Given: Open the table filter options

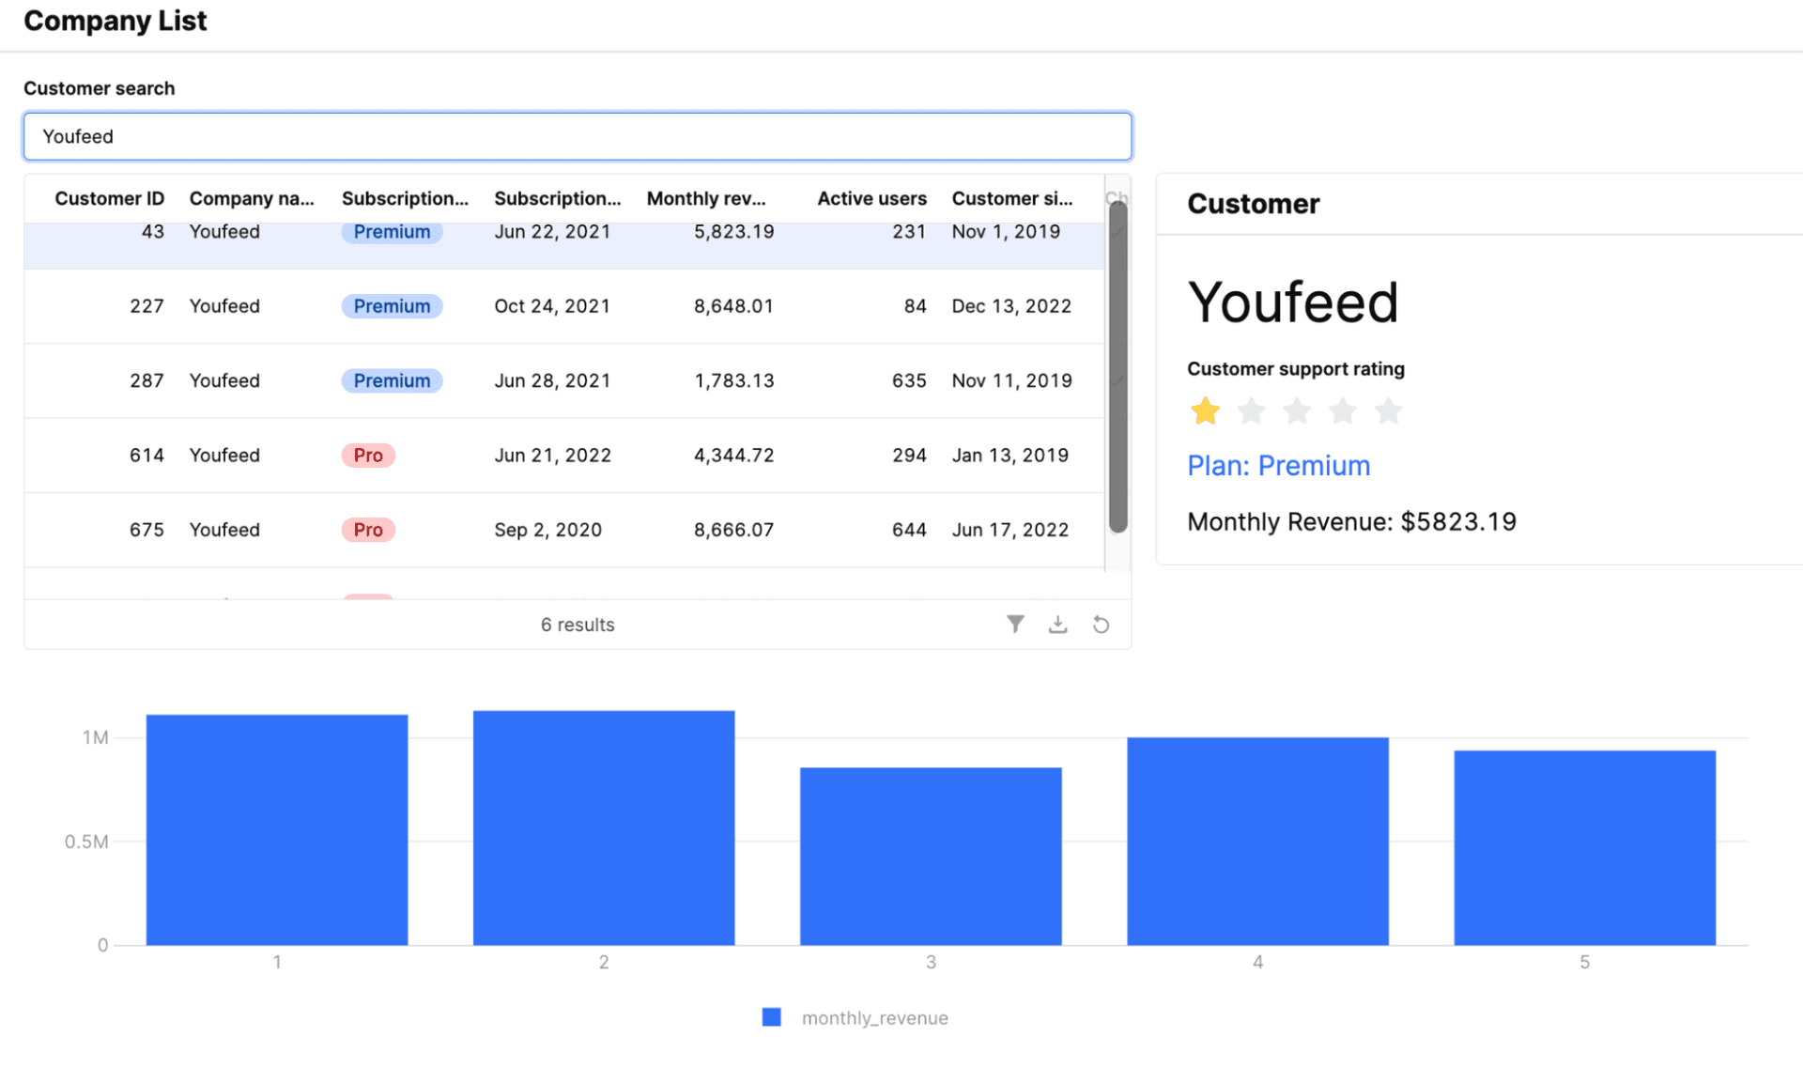Looking at the screenshot, I should tap(1015, 624).
